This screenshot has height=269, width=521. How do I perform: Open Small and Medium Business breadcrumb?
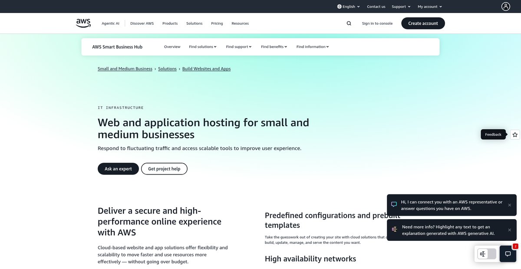tap(125, 69)
